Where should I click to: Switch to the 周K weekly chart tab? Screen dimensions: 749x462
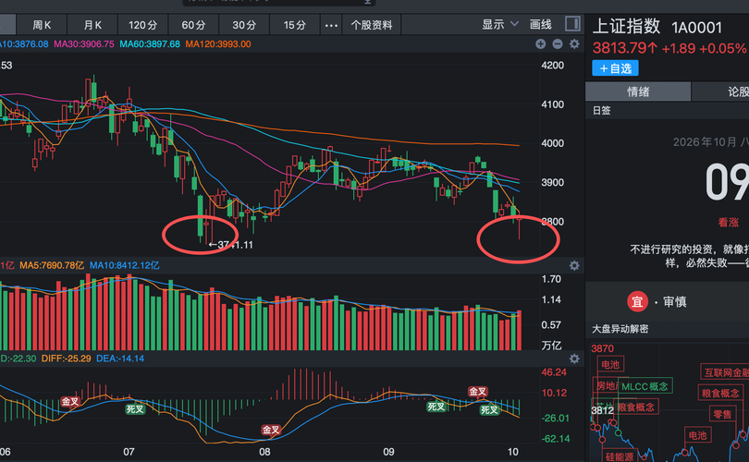click(42, 25)
